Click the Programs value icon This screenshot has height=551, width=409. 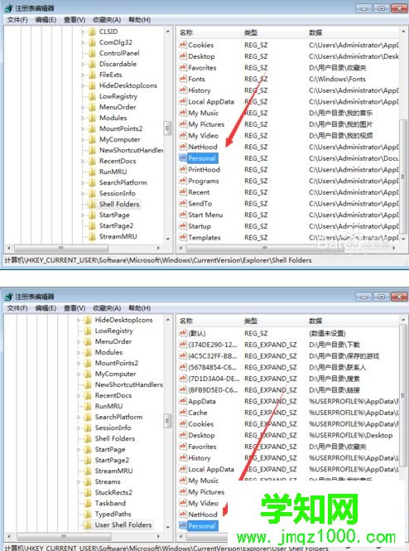pos(182,181)
